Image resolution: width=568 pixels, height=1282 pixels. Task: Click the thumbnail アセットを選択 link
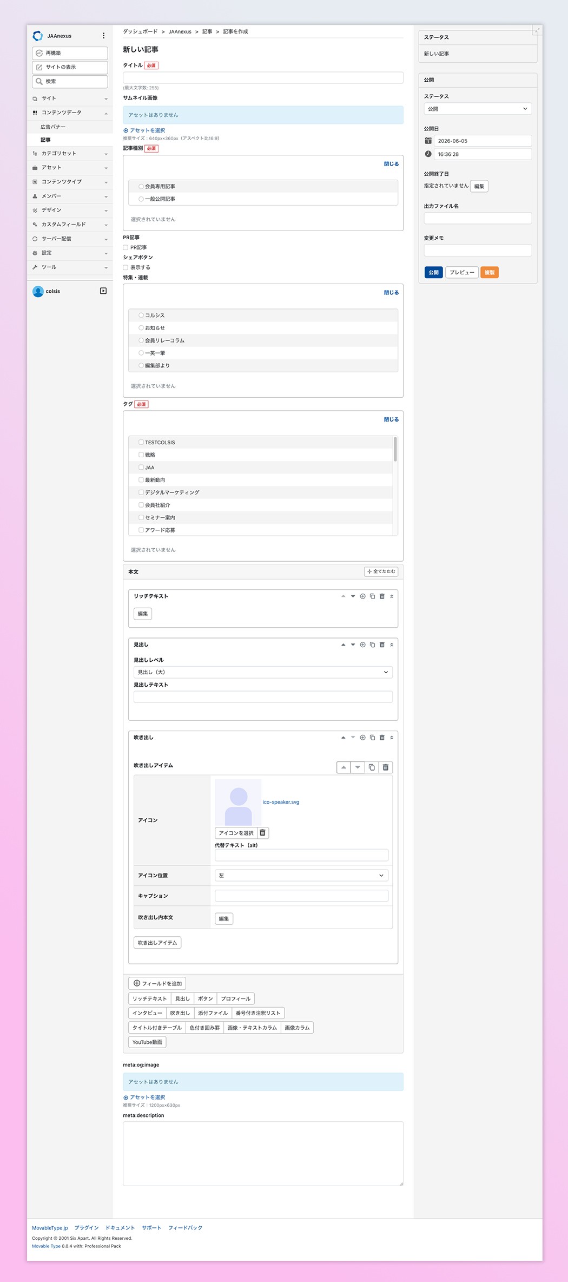144,130
